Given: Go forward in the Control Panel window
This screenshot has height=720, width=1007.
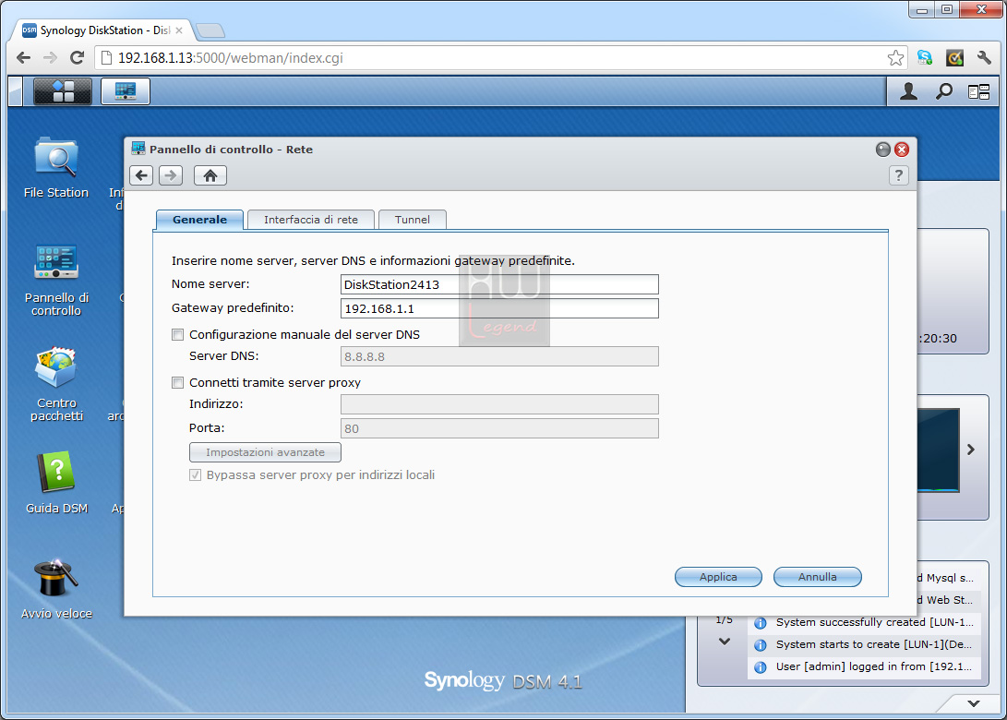Looking at the screenshot, I should tap(170, 175).
